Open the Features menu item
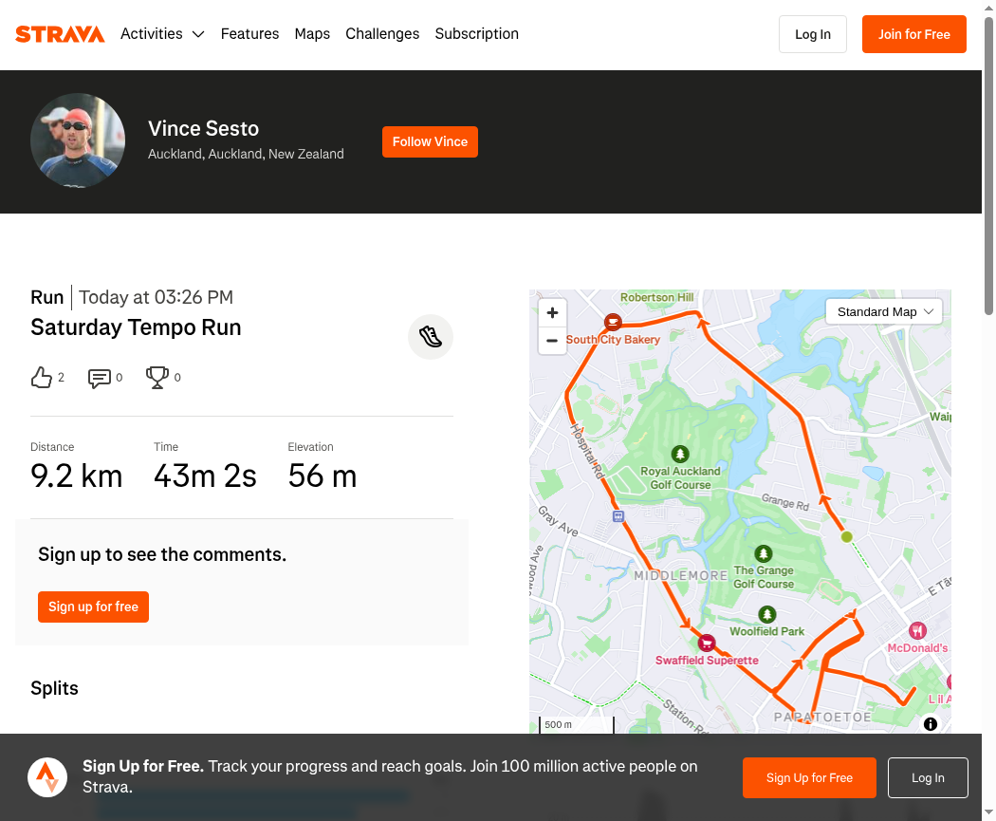 pos(249,33)
